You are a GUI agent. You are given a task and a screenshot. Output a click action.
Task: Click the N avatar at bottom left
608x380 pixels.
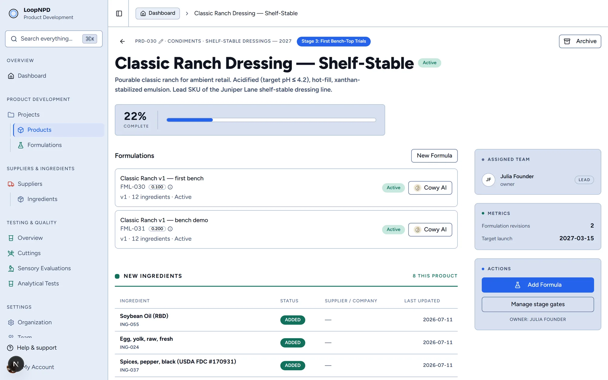16,364
